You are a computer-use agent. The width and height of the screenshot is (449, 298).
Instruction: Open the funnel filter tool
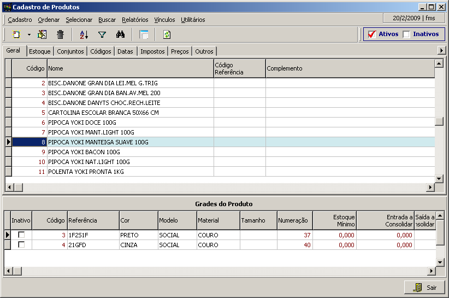(x=102, y=34)
